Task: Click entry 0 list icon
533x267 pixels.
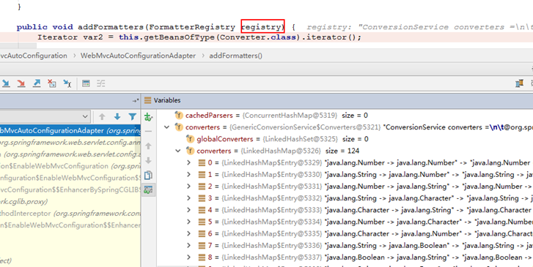Action: pyautogui.click(x=202, y=162)
